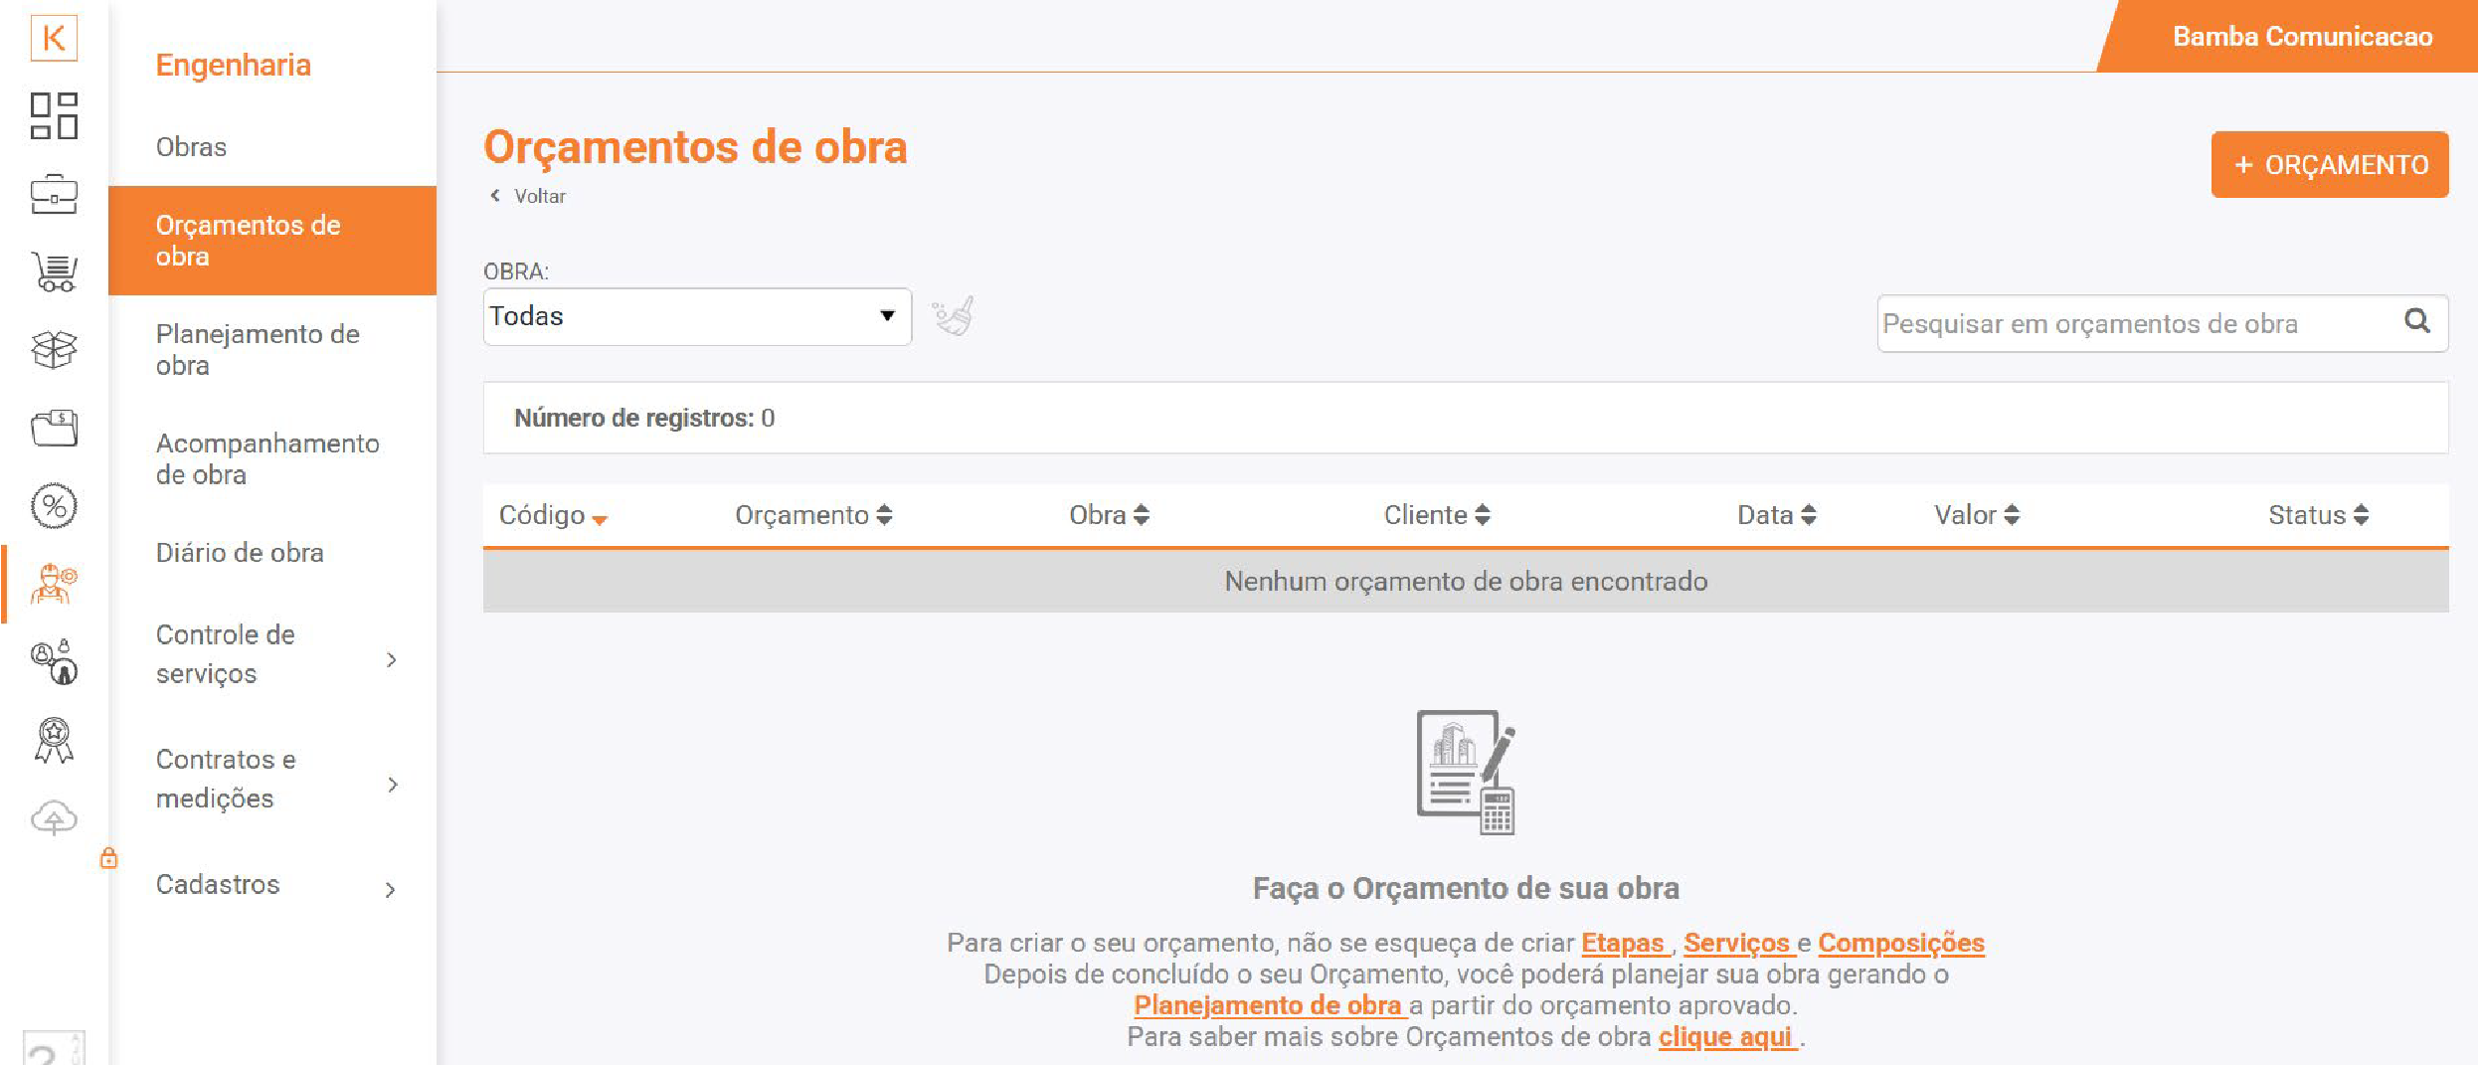This screenshot has width=2479, height=1066.
Task: Open the OBRA dropdown showing Todas
Action: pos(696,317)
